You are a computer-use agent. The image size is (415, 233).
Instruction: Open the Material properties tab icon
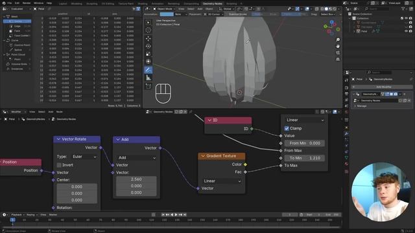pyautogui.click(x=346, y=164)
